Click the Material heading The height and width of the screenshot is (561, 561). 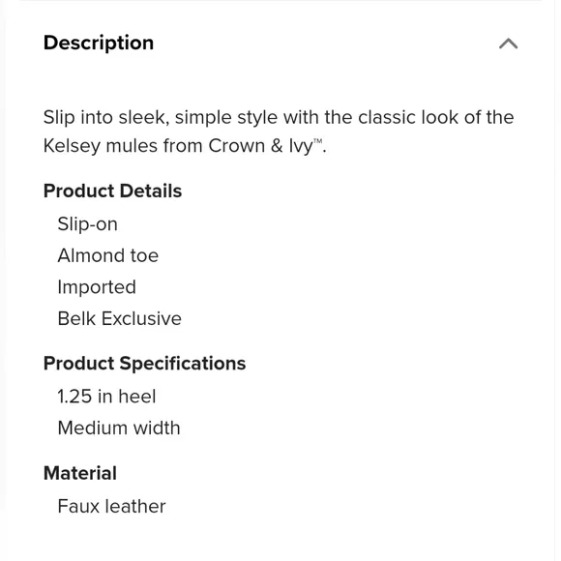point(79,473)
